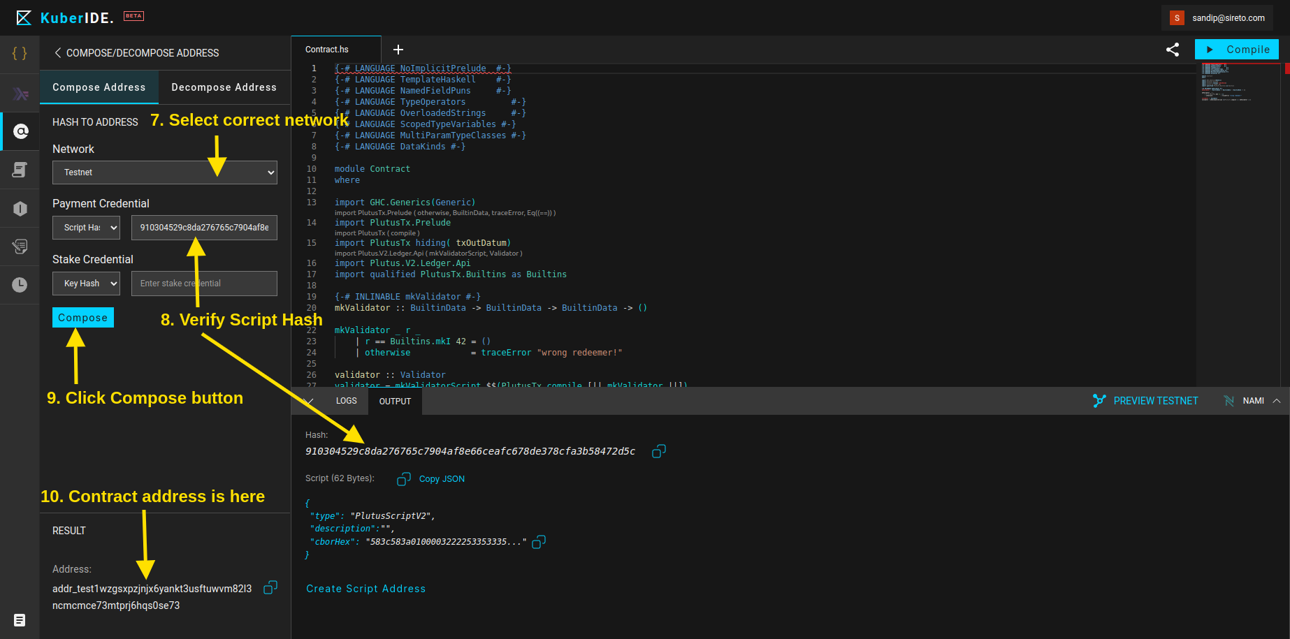Screen dimensions: 1290x639
Task: Click 'HASH TO ADDRESS' section heading
Action: coord(95,122)
